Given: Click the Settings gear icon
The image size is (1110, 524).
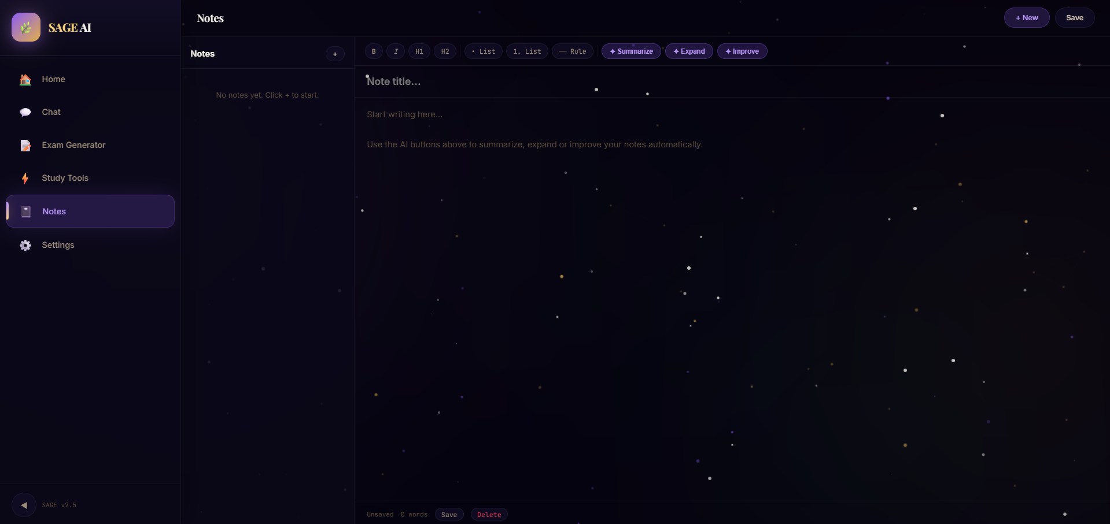Looking at the screenshot, I should [25, 246].
